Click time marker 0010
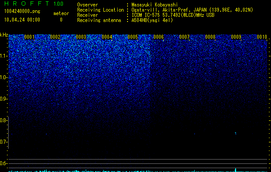This screenshot has height=172, width=271. [262, 37]
